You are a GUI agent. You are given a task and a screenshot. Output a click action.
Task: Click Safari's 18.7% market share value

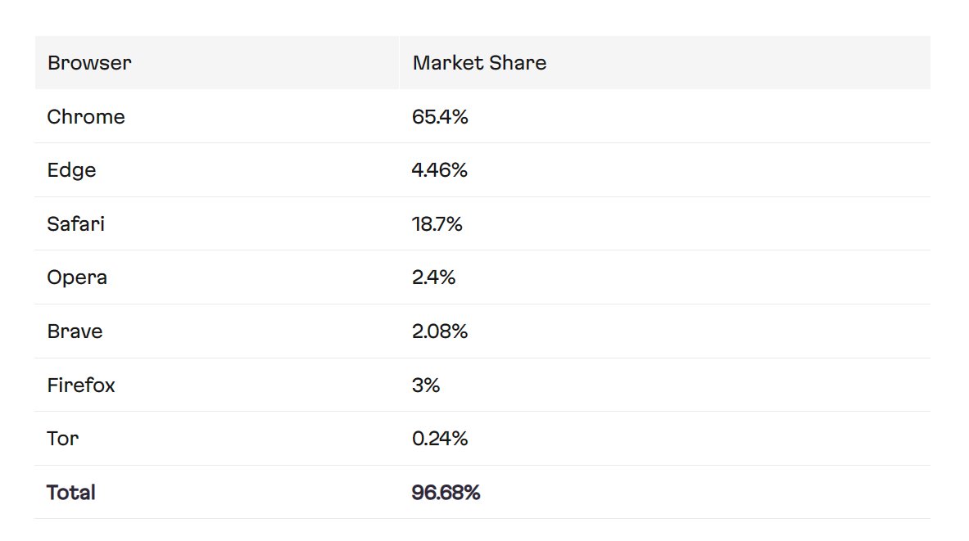click(x=437, y=224)
